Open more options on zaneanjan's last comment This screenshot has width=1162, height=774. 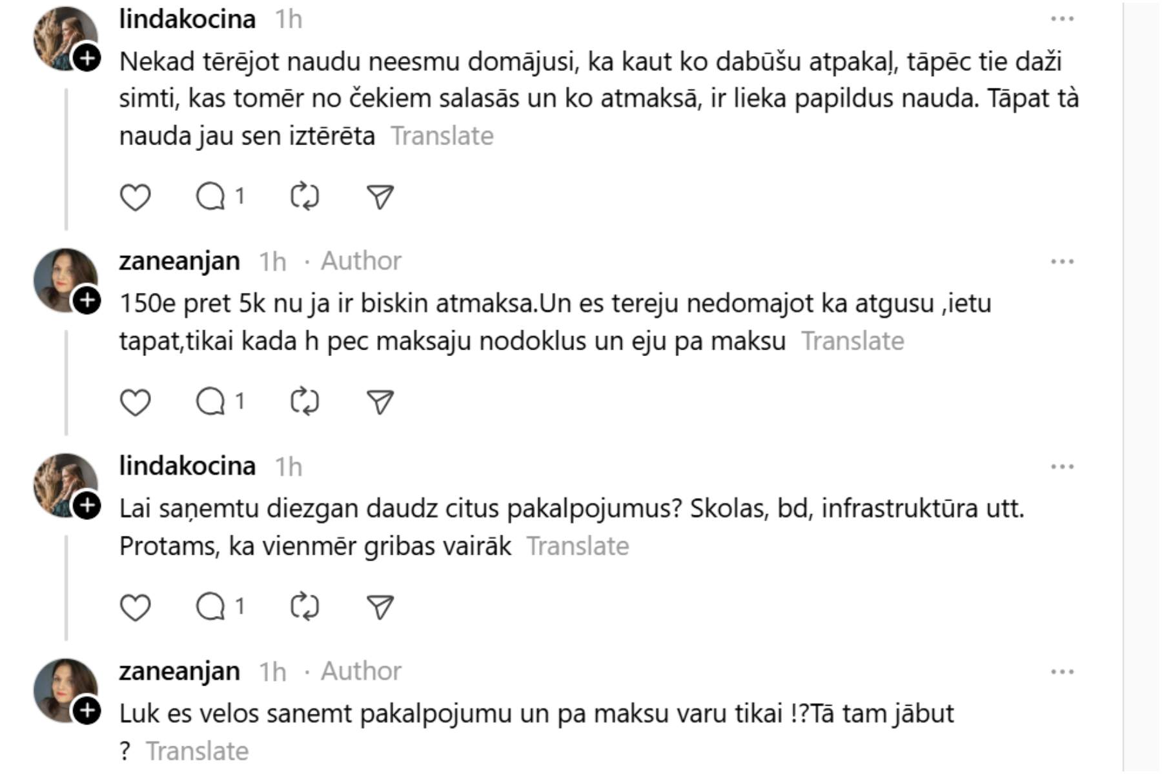(1062, 672)
